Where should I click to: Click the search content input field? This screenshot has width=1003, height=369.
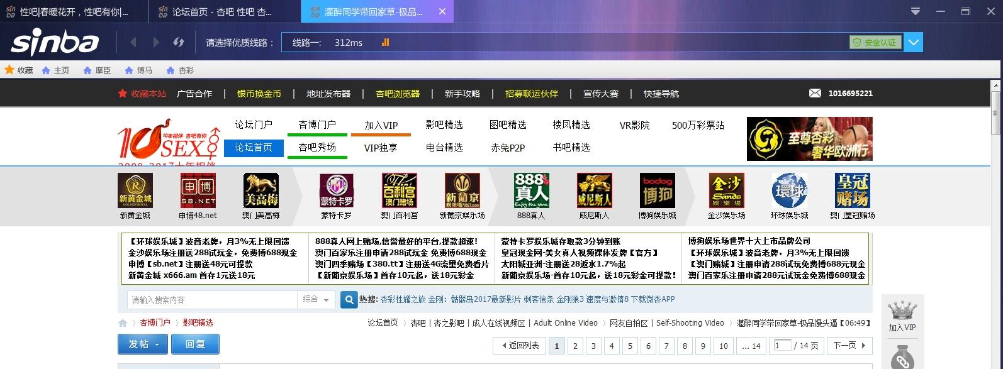(x=212, y=300)
